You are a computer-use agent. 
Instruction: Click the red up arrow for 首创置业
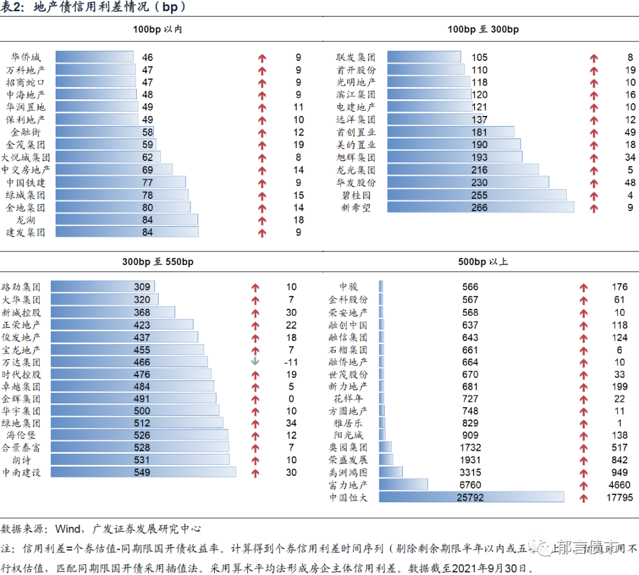[594, 133]
